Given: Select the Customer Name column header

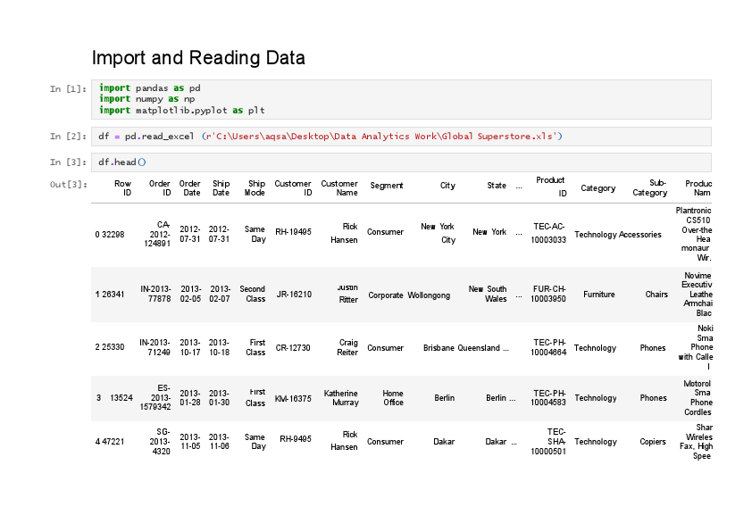Looking at the screenshot, I should click(x=339, y=187).
